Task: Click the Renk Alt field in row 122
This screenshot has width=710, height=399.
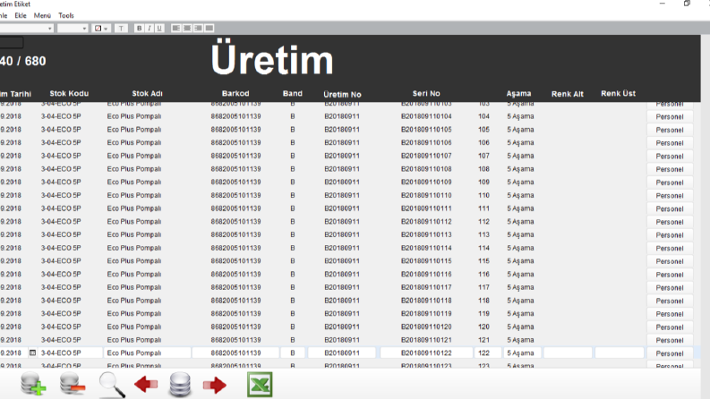Action: click(568, 352)
